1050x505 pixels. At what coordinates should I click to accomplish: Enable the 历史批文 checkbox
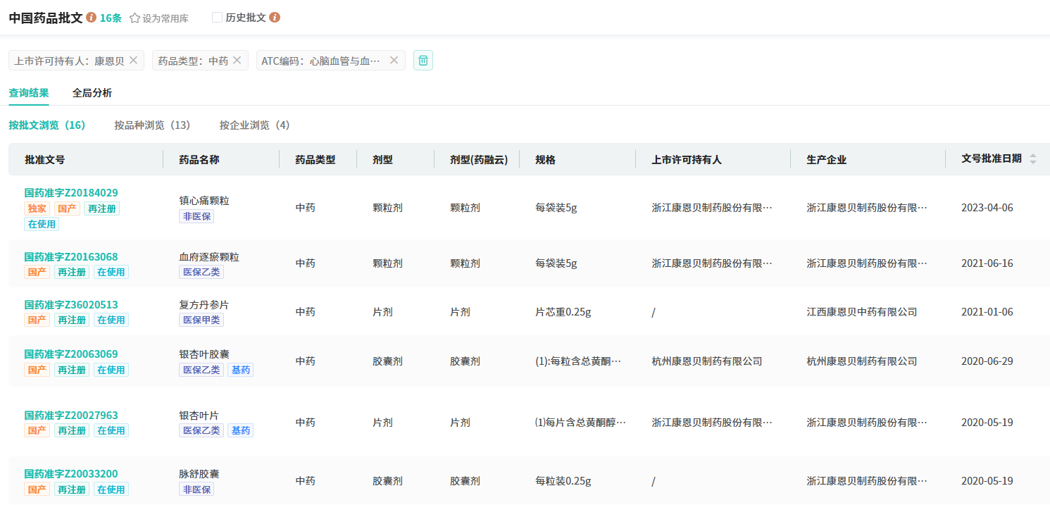217,18
